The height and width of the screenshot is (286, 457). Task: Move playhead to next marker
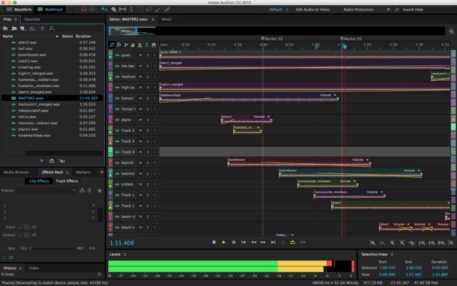coord(273,242)
